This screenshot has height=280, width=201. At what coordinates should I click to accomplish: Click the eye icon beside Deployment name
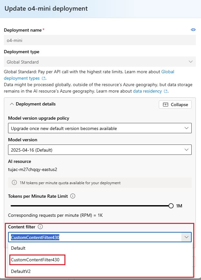(x=193, y=30)
